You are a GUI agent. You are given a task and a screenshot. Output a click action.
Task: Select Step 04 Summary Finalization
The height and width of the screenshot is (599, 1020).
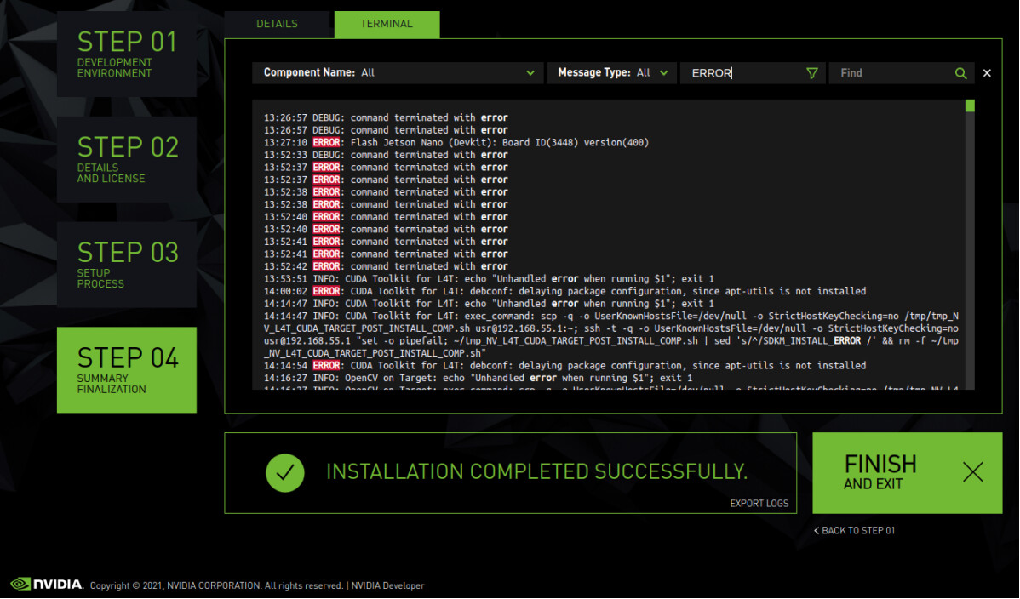pyautogui.click(x=127, y=369)
